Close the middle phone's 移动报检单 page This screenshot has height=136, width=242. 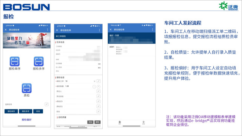coord(57,30)
